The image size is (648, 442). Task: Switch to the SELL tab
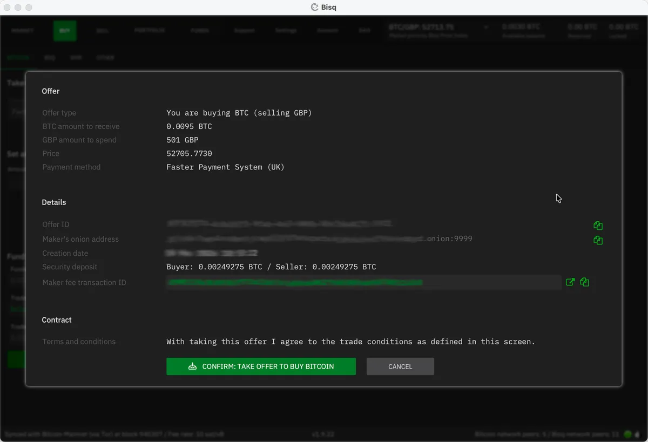pyautogui.click(x=103, y=30)
